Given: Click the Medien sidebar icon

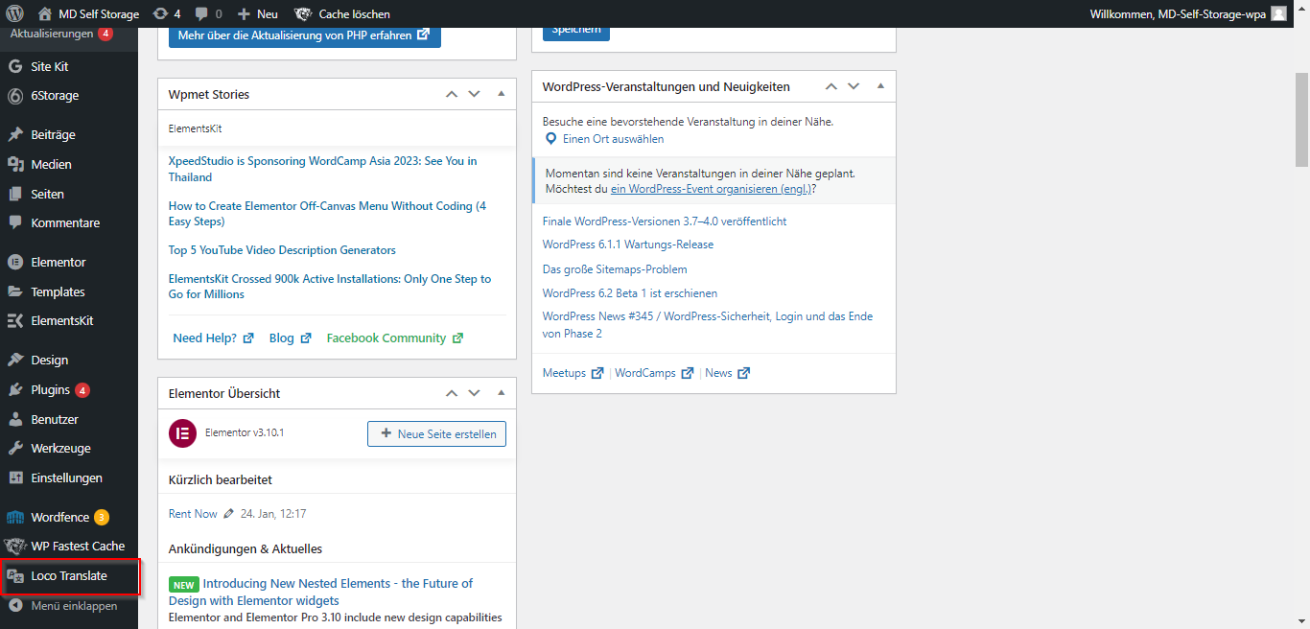Looking at the screenshot, I should 15,164.
